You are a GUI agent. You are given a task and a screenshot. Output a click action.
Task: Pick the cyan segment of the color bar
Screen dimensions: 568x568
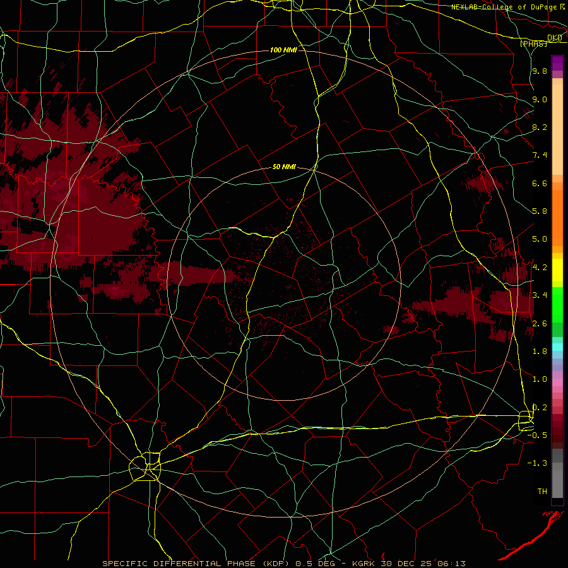[557, 346]
